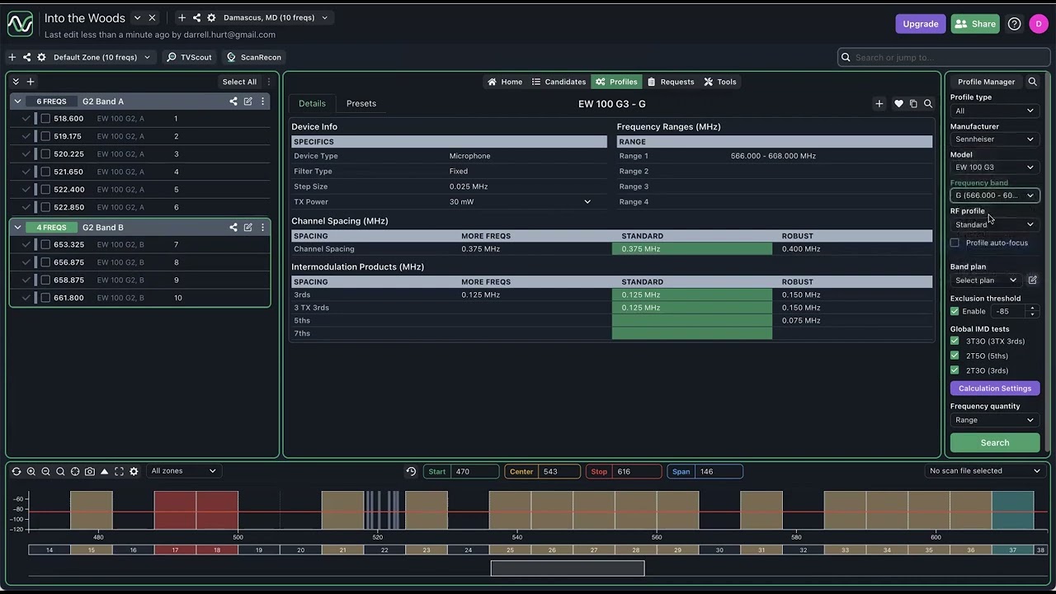Toggle the Exclusion threshold Enable checkbox
The height and width of the screenshot is (594, 1056).
point(955,312)
